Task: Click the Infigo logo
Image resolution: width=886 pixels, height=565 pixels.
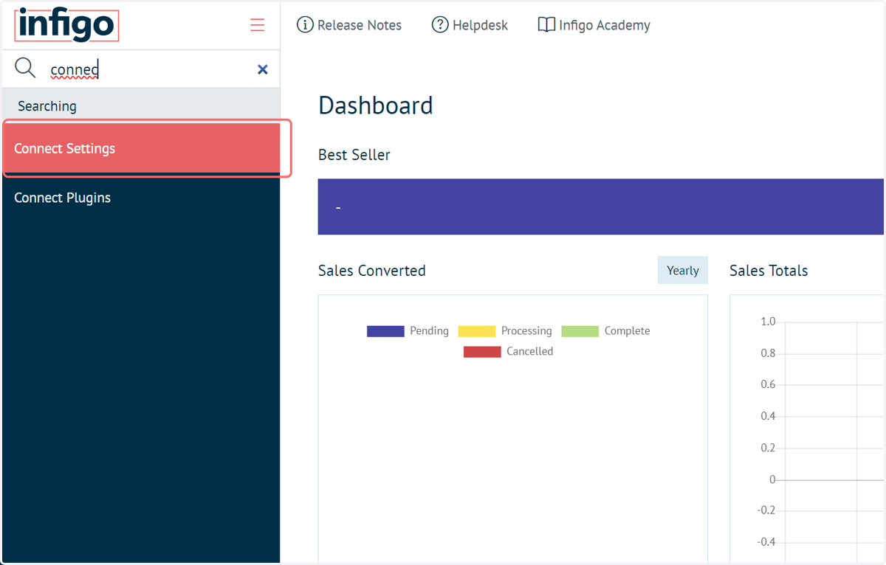Action: coord(66,25)
